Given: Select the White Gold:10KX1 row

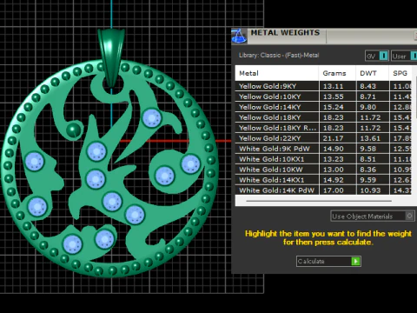Looking at the screenshot, I should 323,159.
